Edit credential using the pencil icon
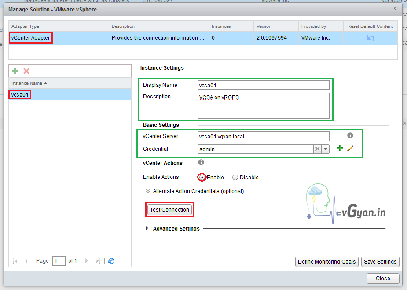The image size is (407, 290). 350,149
